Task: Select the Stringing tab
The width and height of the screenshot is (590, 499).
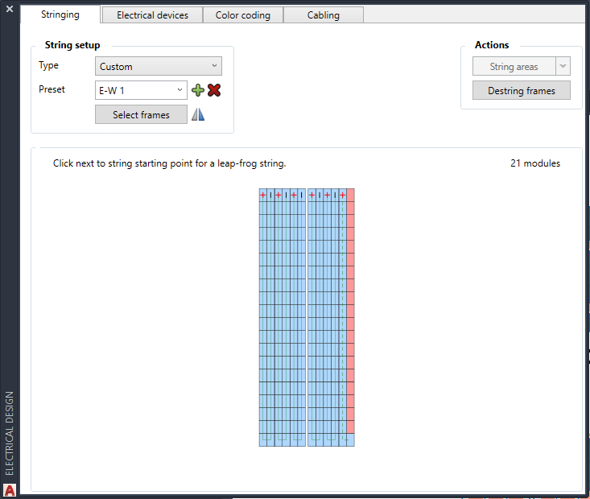Action: 60,14
